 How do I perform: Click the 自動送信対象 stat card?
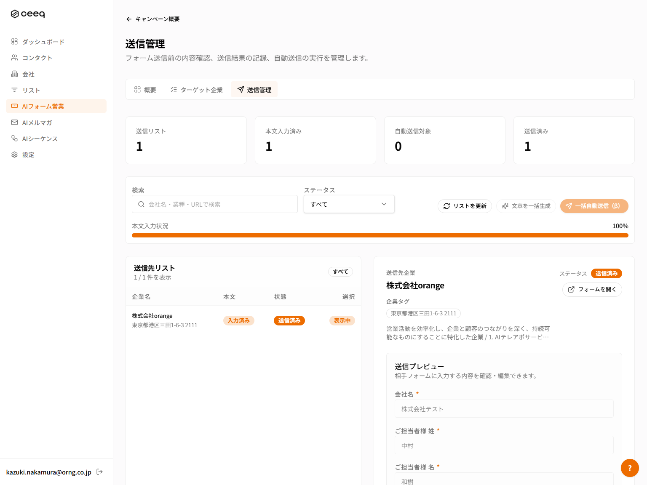(445, 140)
